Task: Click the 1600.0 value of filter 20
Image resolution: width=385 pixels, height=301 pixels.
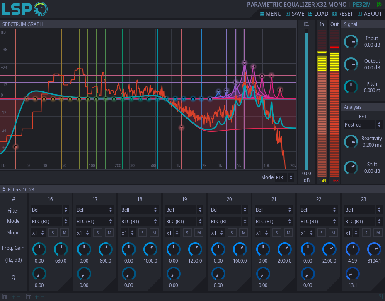Action: (x=240, y=261)
